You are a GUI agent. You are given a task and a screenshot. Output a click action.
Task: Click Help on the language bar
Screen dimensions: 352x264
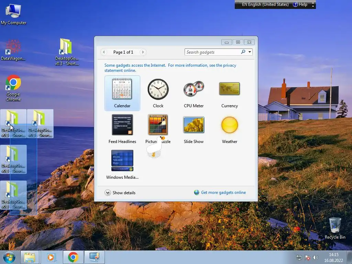300,4
